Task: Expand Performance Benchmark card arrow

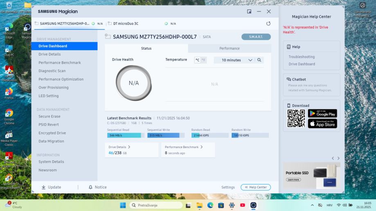Action: click(201, 147)
